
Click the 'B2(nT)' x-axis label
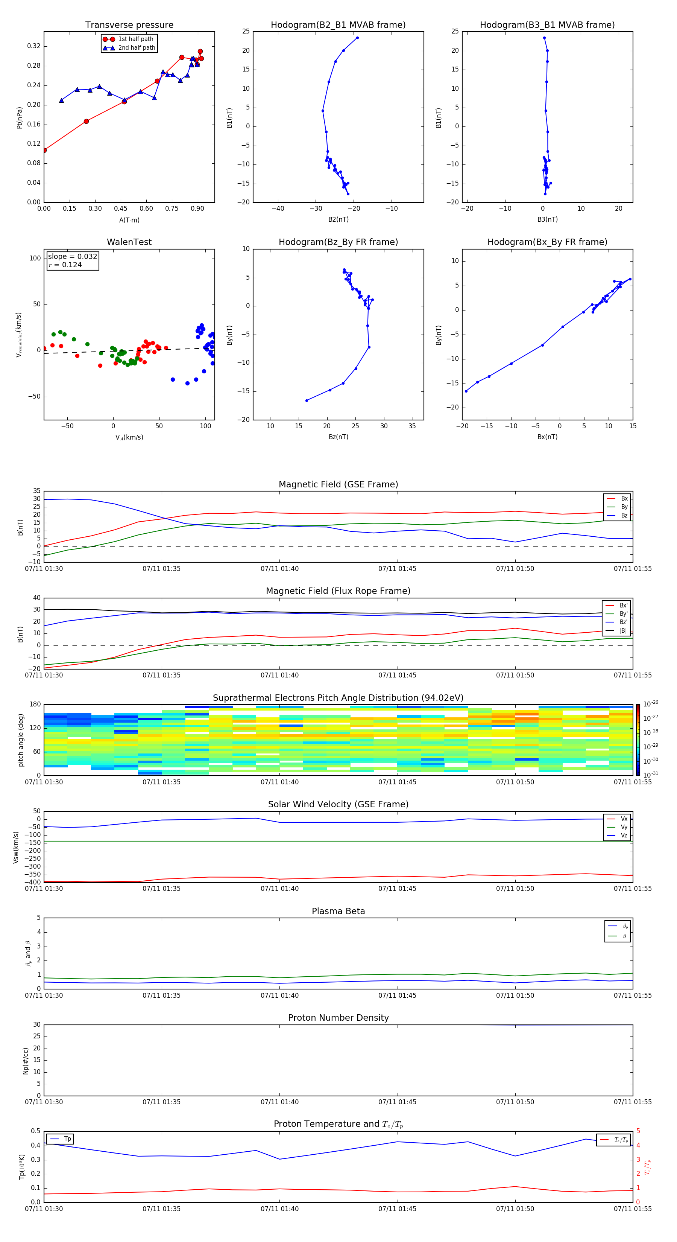click(338, 220)
